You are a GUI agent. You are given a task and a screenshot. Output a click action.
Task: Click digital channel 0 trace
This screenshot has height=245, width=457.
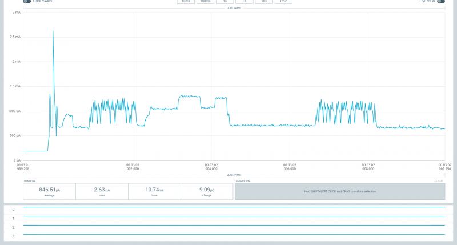(234, 207)
